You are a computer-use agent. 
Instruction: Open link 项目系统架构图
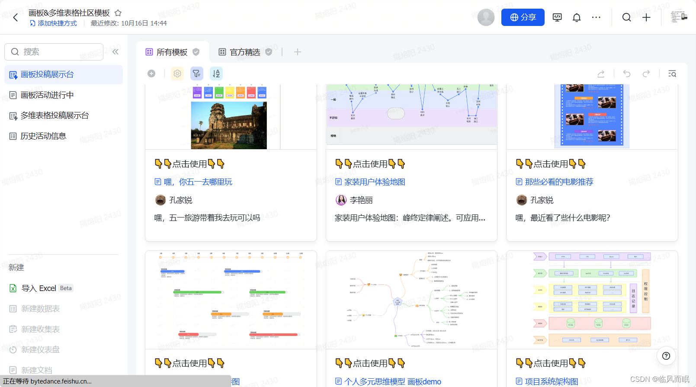(547, 382)
